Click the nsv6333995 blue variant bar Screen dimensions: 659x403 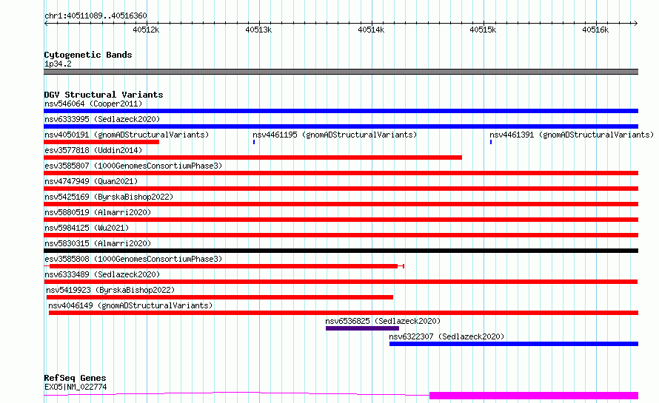341,126
